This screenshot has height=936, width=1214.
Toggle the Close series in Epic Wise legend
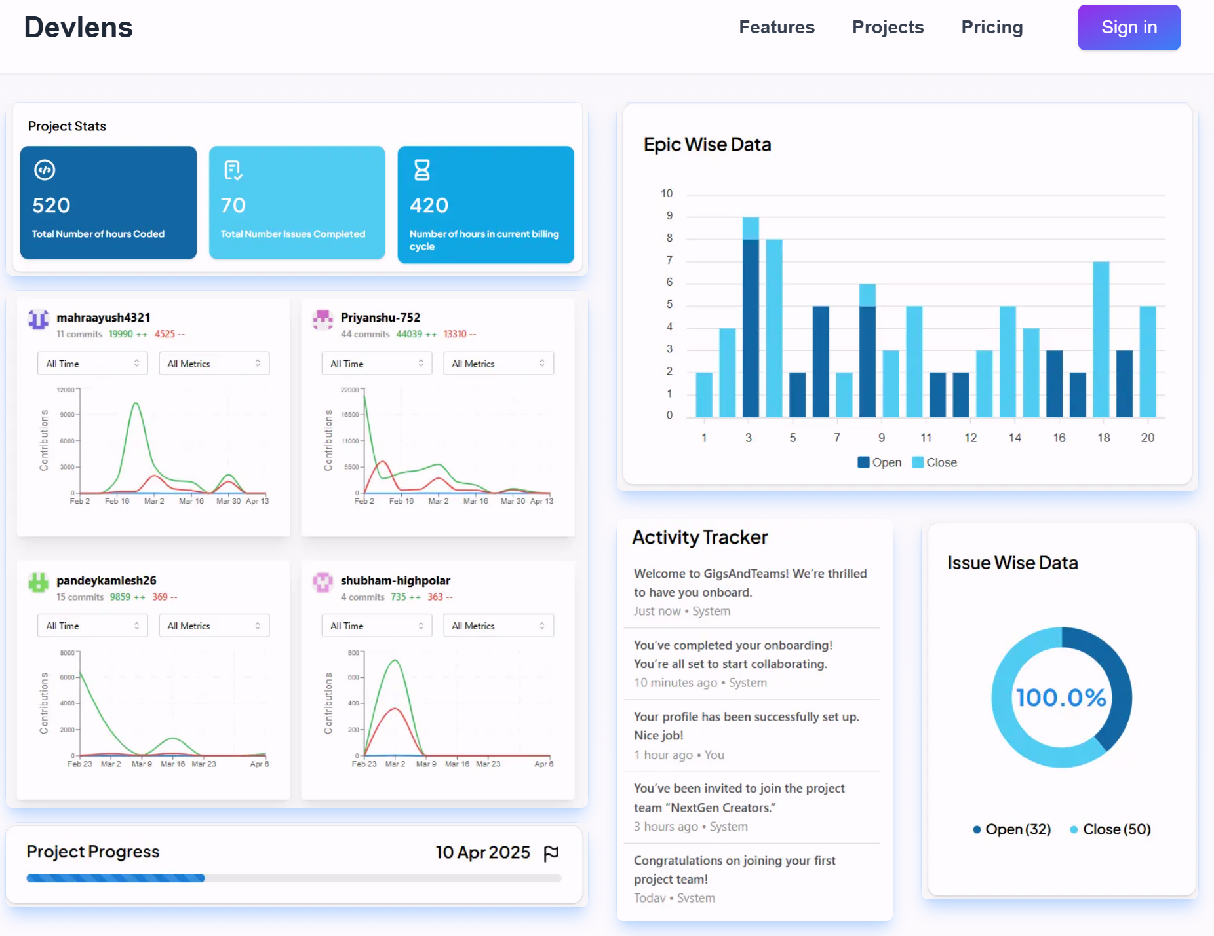935,462
